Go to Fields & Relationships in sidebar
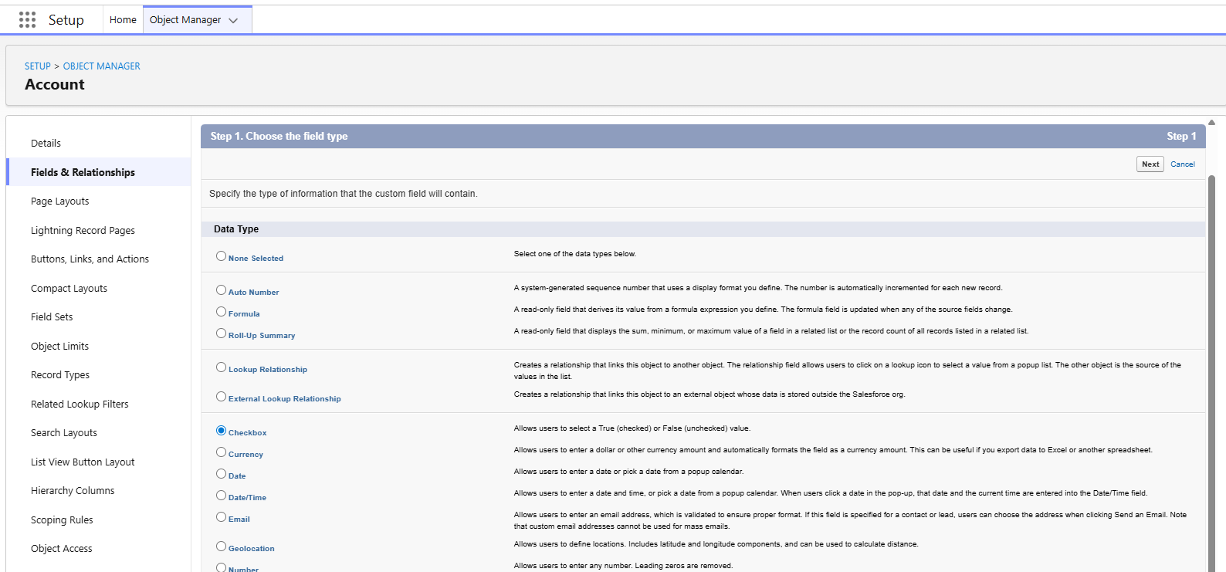This screenshot has width=1226, height=572. pos(83,172)
